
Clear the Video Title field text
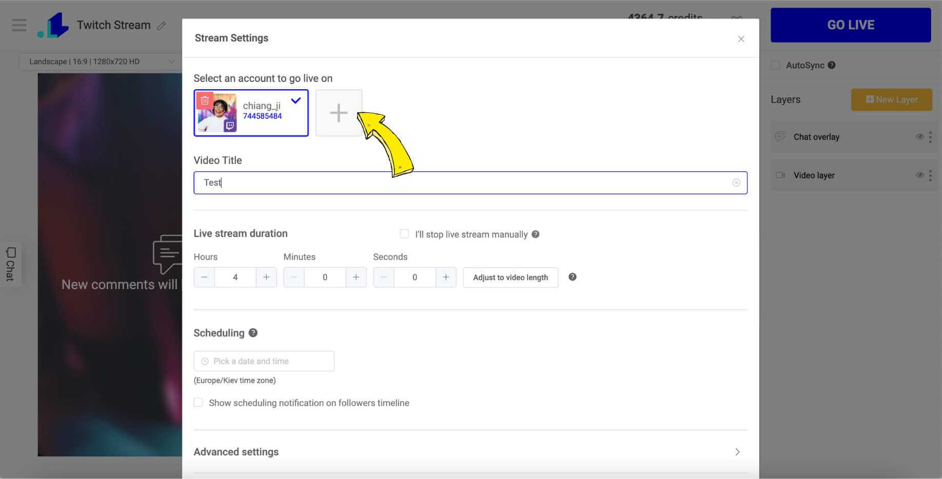point(736,183)
